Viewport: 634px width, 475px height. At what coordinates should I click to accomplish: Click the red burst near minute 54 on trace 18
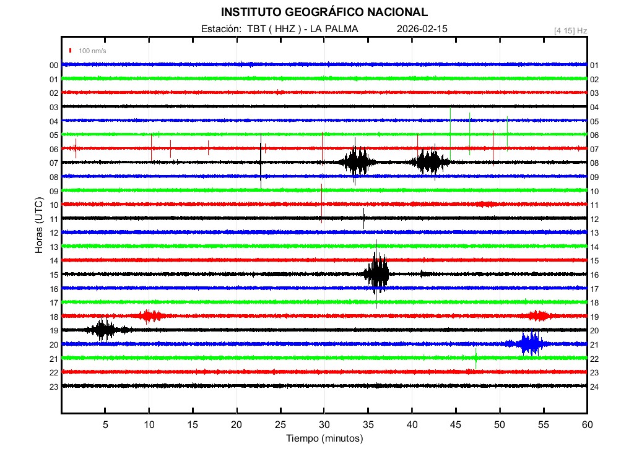540,316
